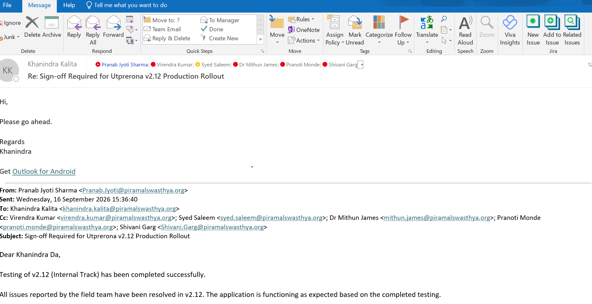Open Read Aloud speech tool
This screenshot has height=304, width=592.
[465, 30]
